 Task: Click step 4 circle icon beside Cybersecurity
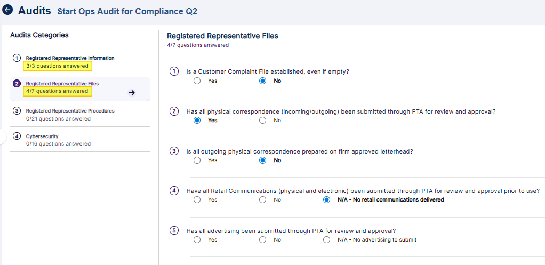(17, 136)
